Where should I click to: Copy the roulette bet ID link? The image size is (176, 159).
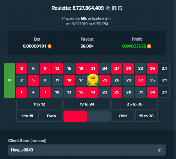108,8
